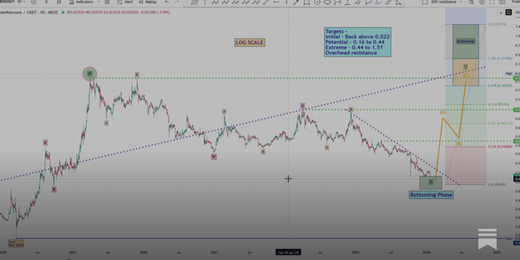Expand the layout dropdown arrow beside DIY resistence
Image resolution: width=520 pixels, height=260 pixels.
pyautogui.click(x=461, y=2)
